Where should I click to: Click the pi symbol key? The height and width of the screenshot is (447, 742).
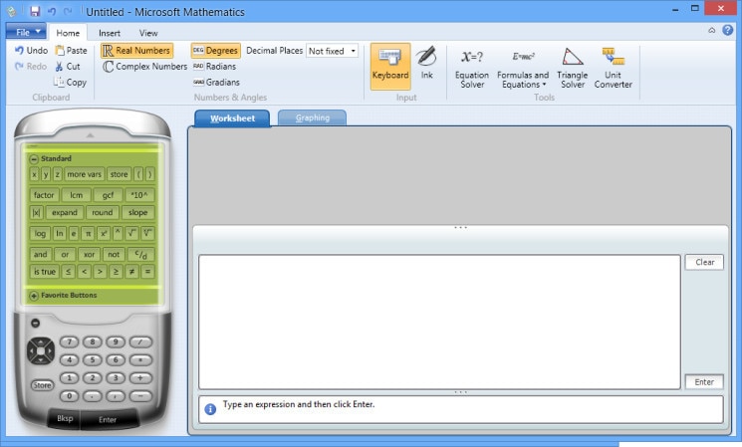tap(88, 233)
